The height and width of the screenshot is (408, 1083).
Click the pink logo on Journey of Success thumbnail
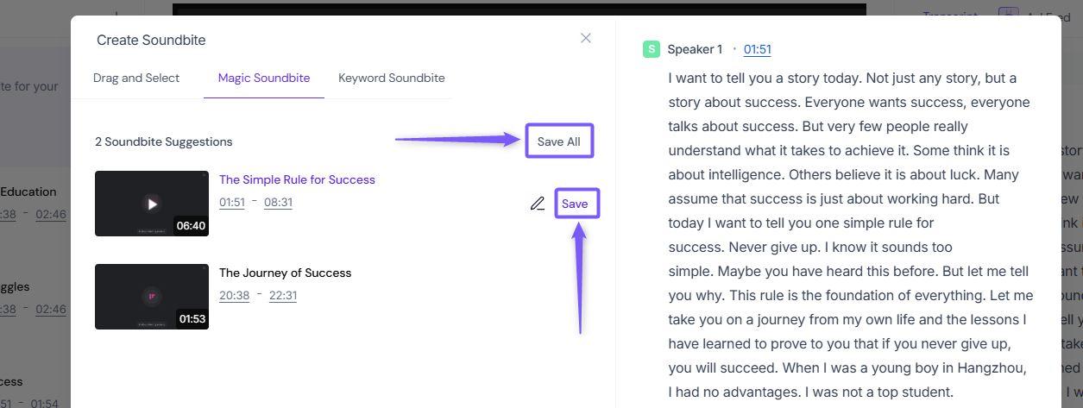(152, 297)
